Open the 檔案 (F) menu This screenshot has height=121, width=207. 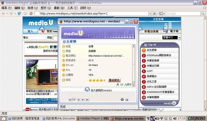[x=6, y=8]
